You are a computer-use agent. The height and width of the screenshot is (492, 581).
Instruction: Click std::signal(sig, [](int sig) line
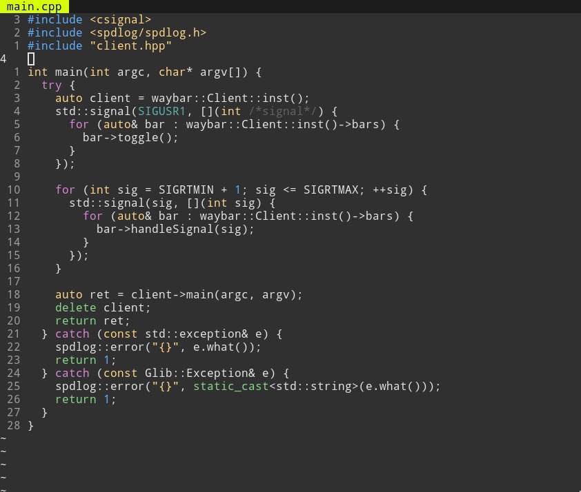173,203
